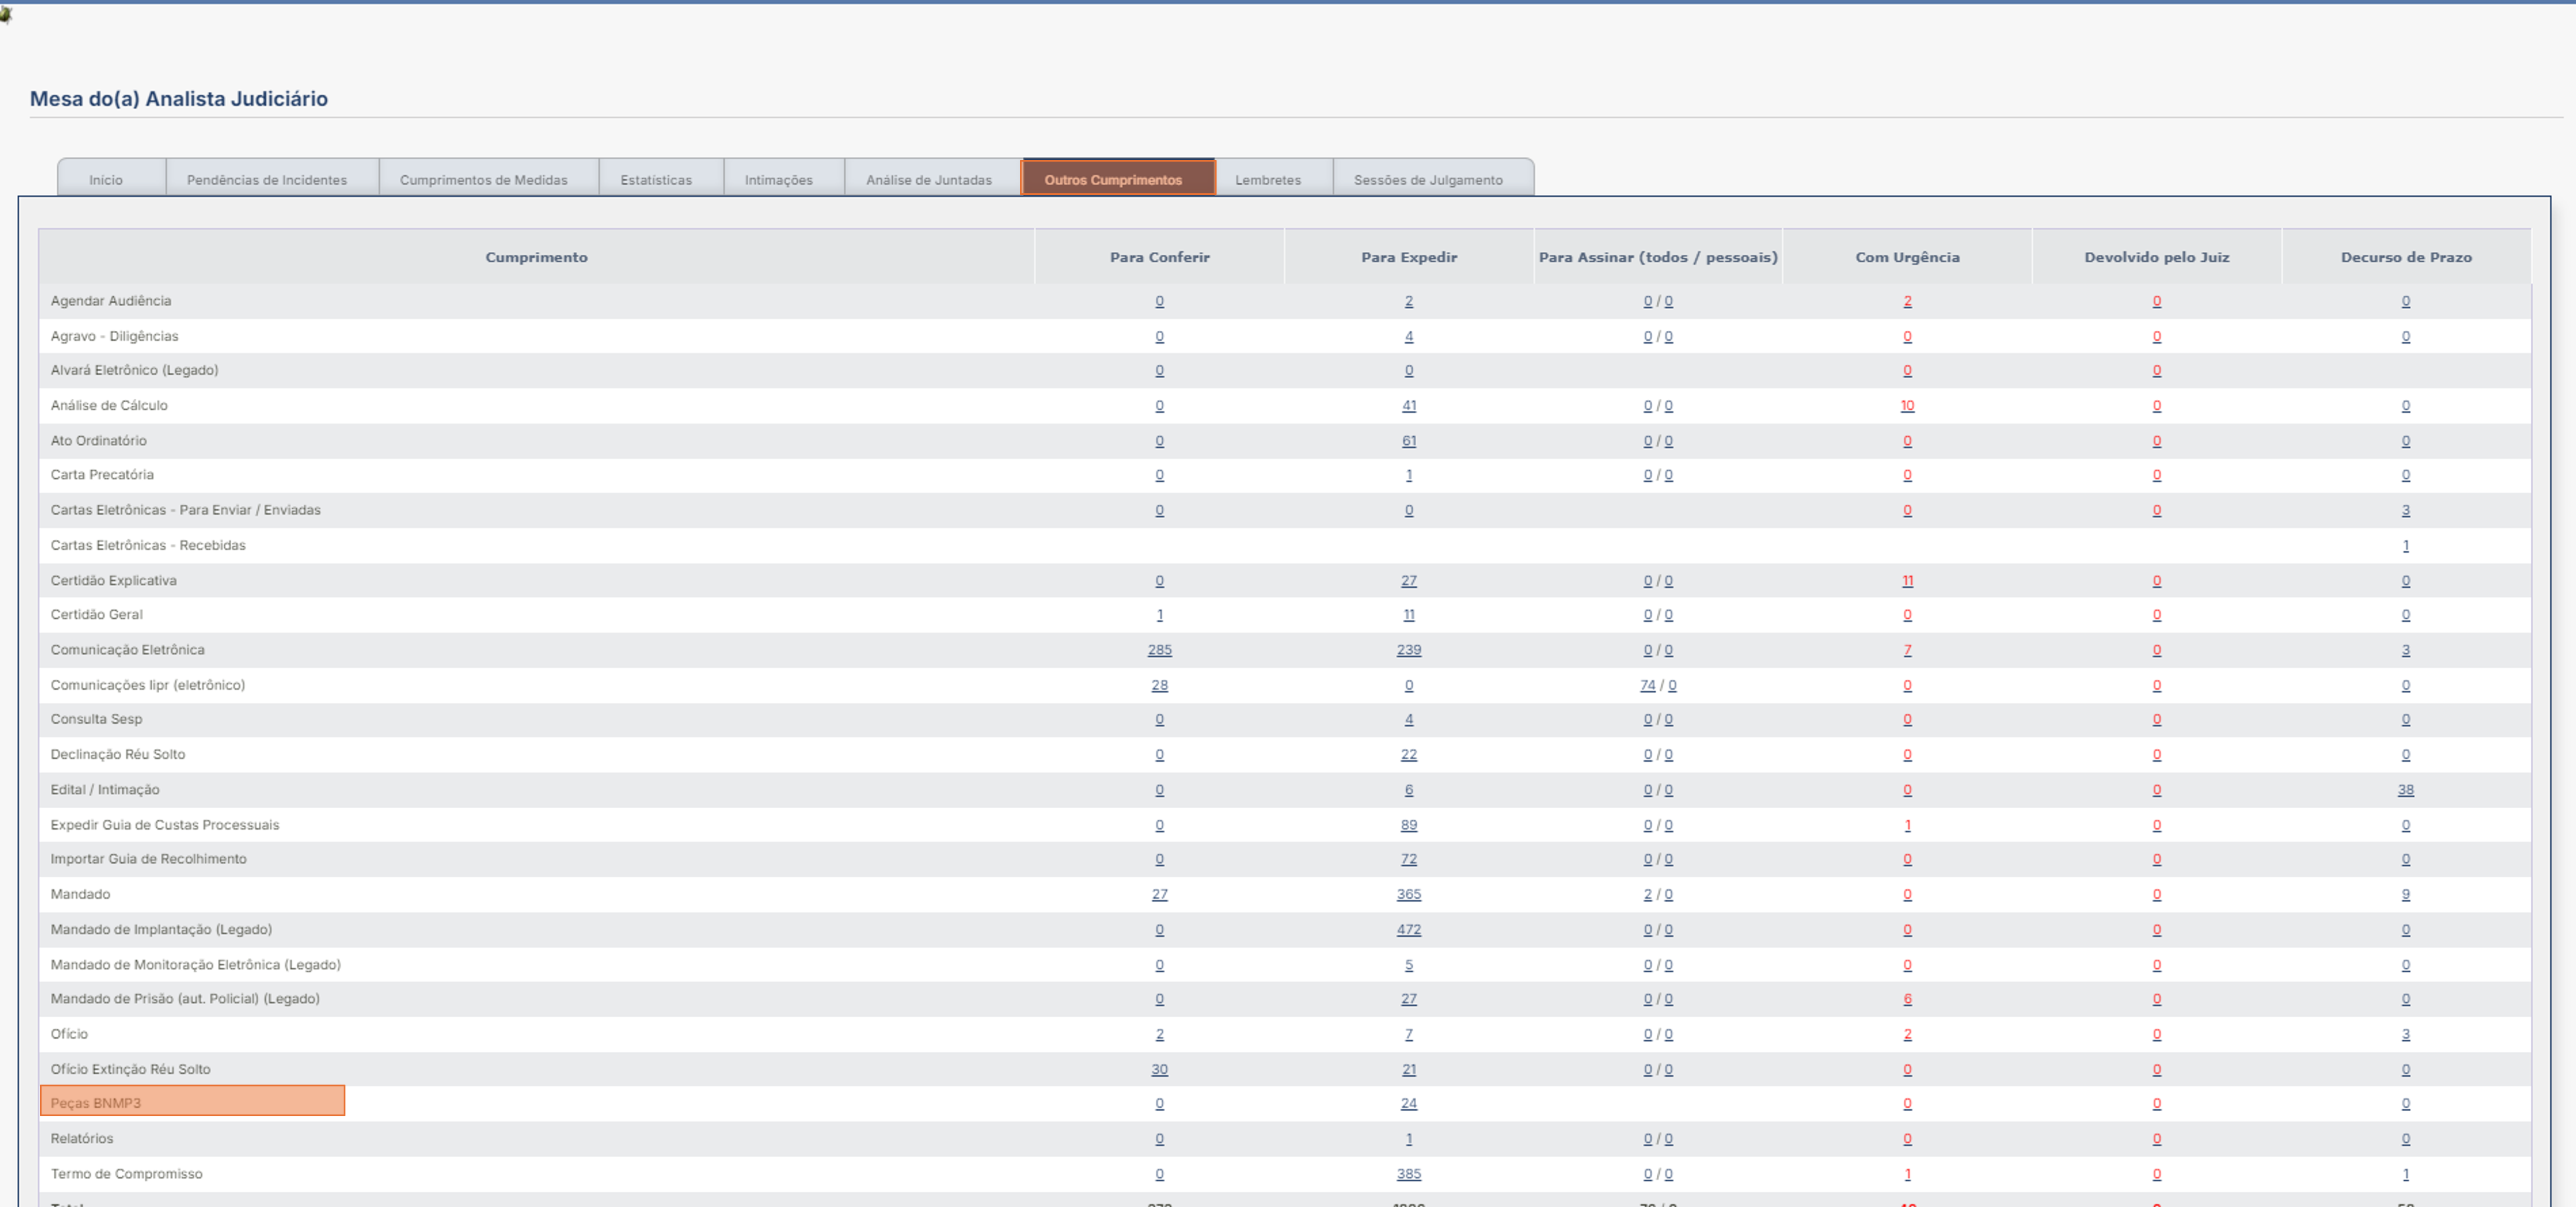
Task: Switch to Pendências de Incidentes tab
Action: [267, 180]
